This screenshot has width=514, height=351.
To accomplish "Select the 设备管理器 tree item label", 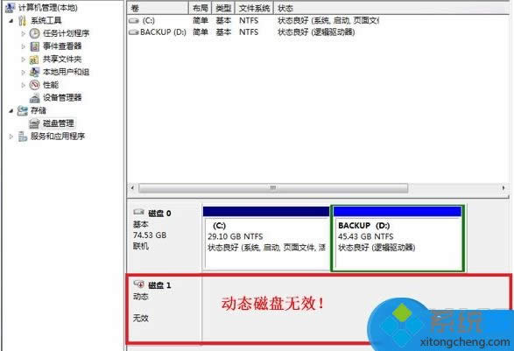I will tap(62, 98).
